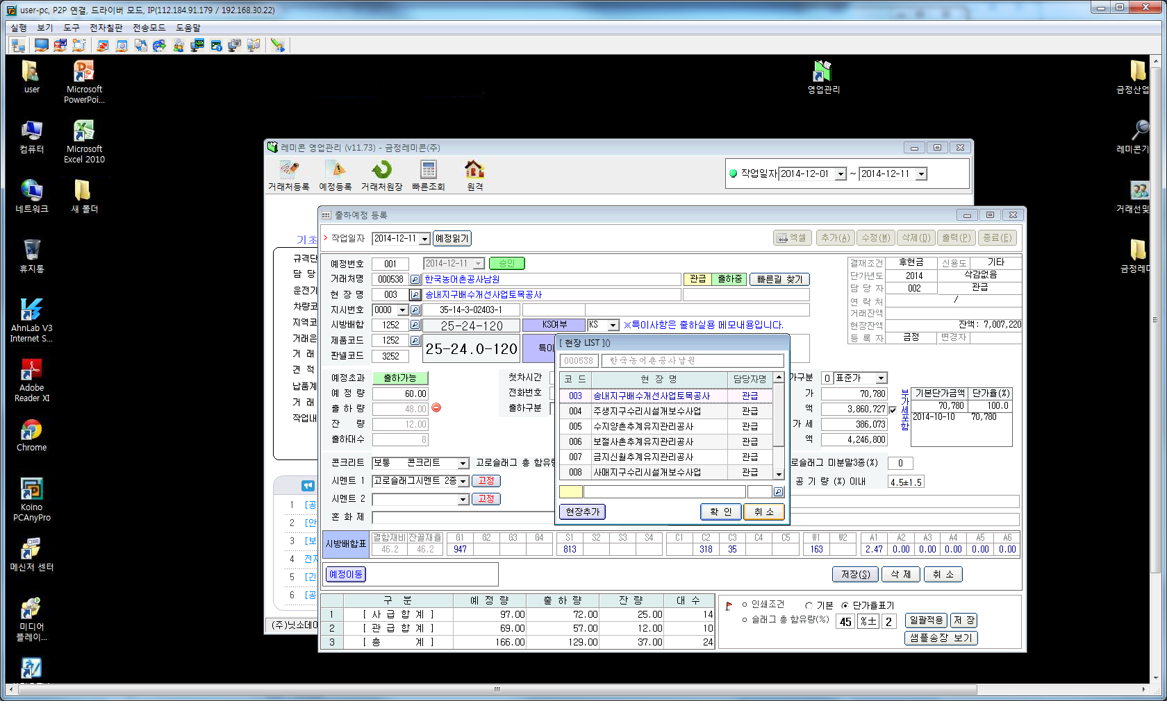Open Microsoft Excel 2010 desktop icon
1167x701 pixels.
pos(84,142)
